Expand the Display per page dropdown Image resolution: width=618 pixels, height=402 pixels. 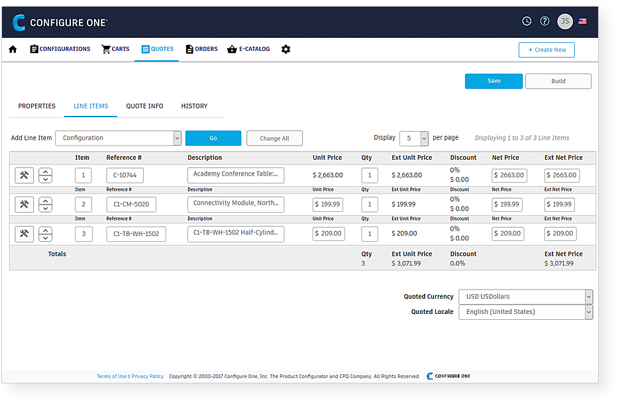[x=414, y=138]
